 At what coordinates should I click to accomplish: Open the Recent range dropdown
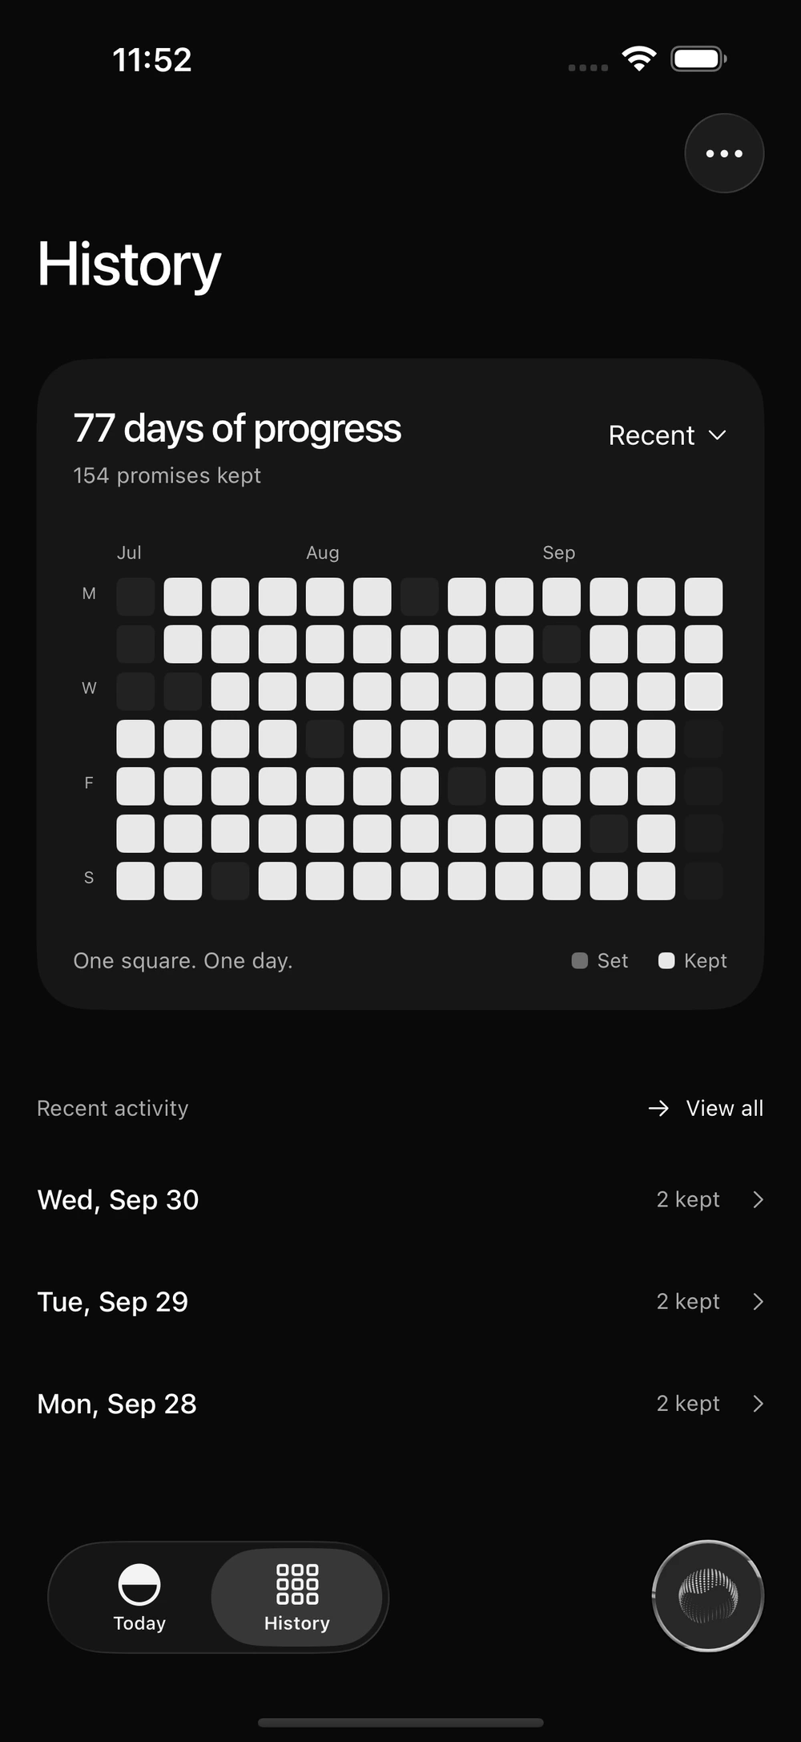667,435
